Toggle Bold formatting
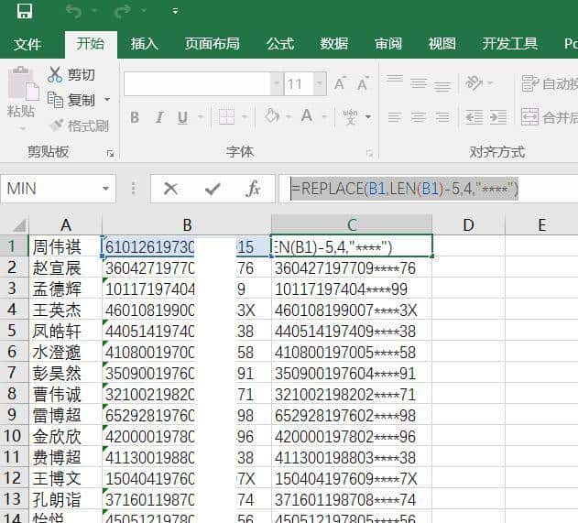The width and height of the screenshot is (578, 523). tap(135, 117)
